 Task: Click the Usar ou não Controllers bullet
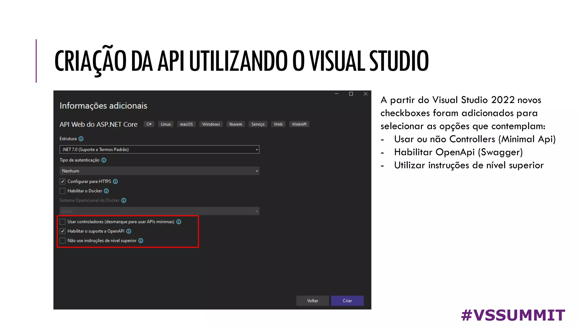475,139
